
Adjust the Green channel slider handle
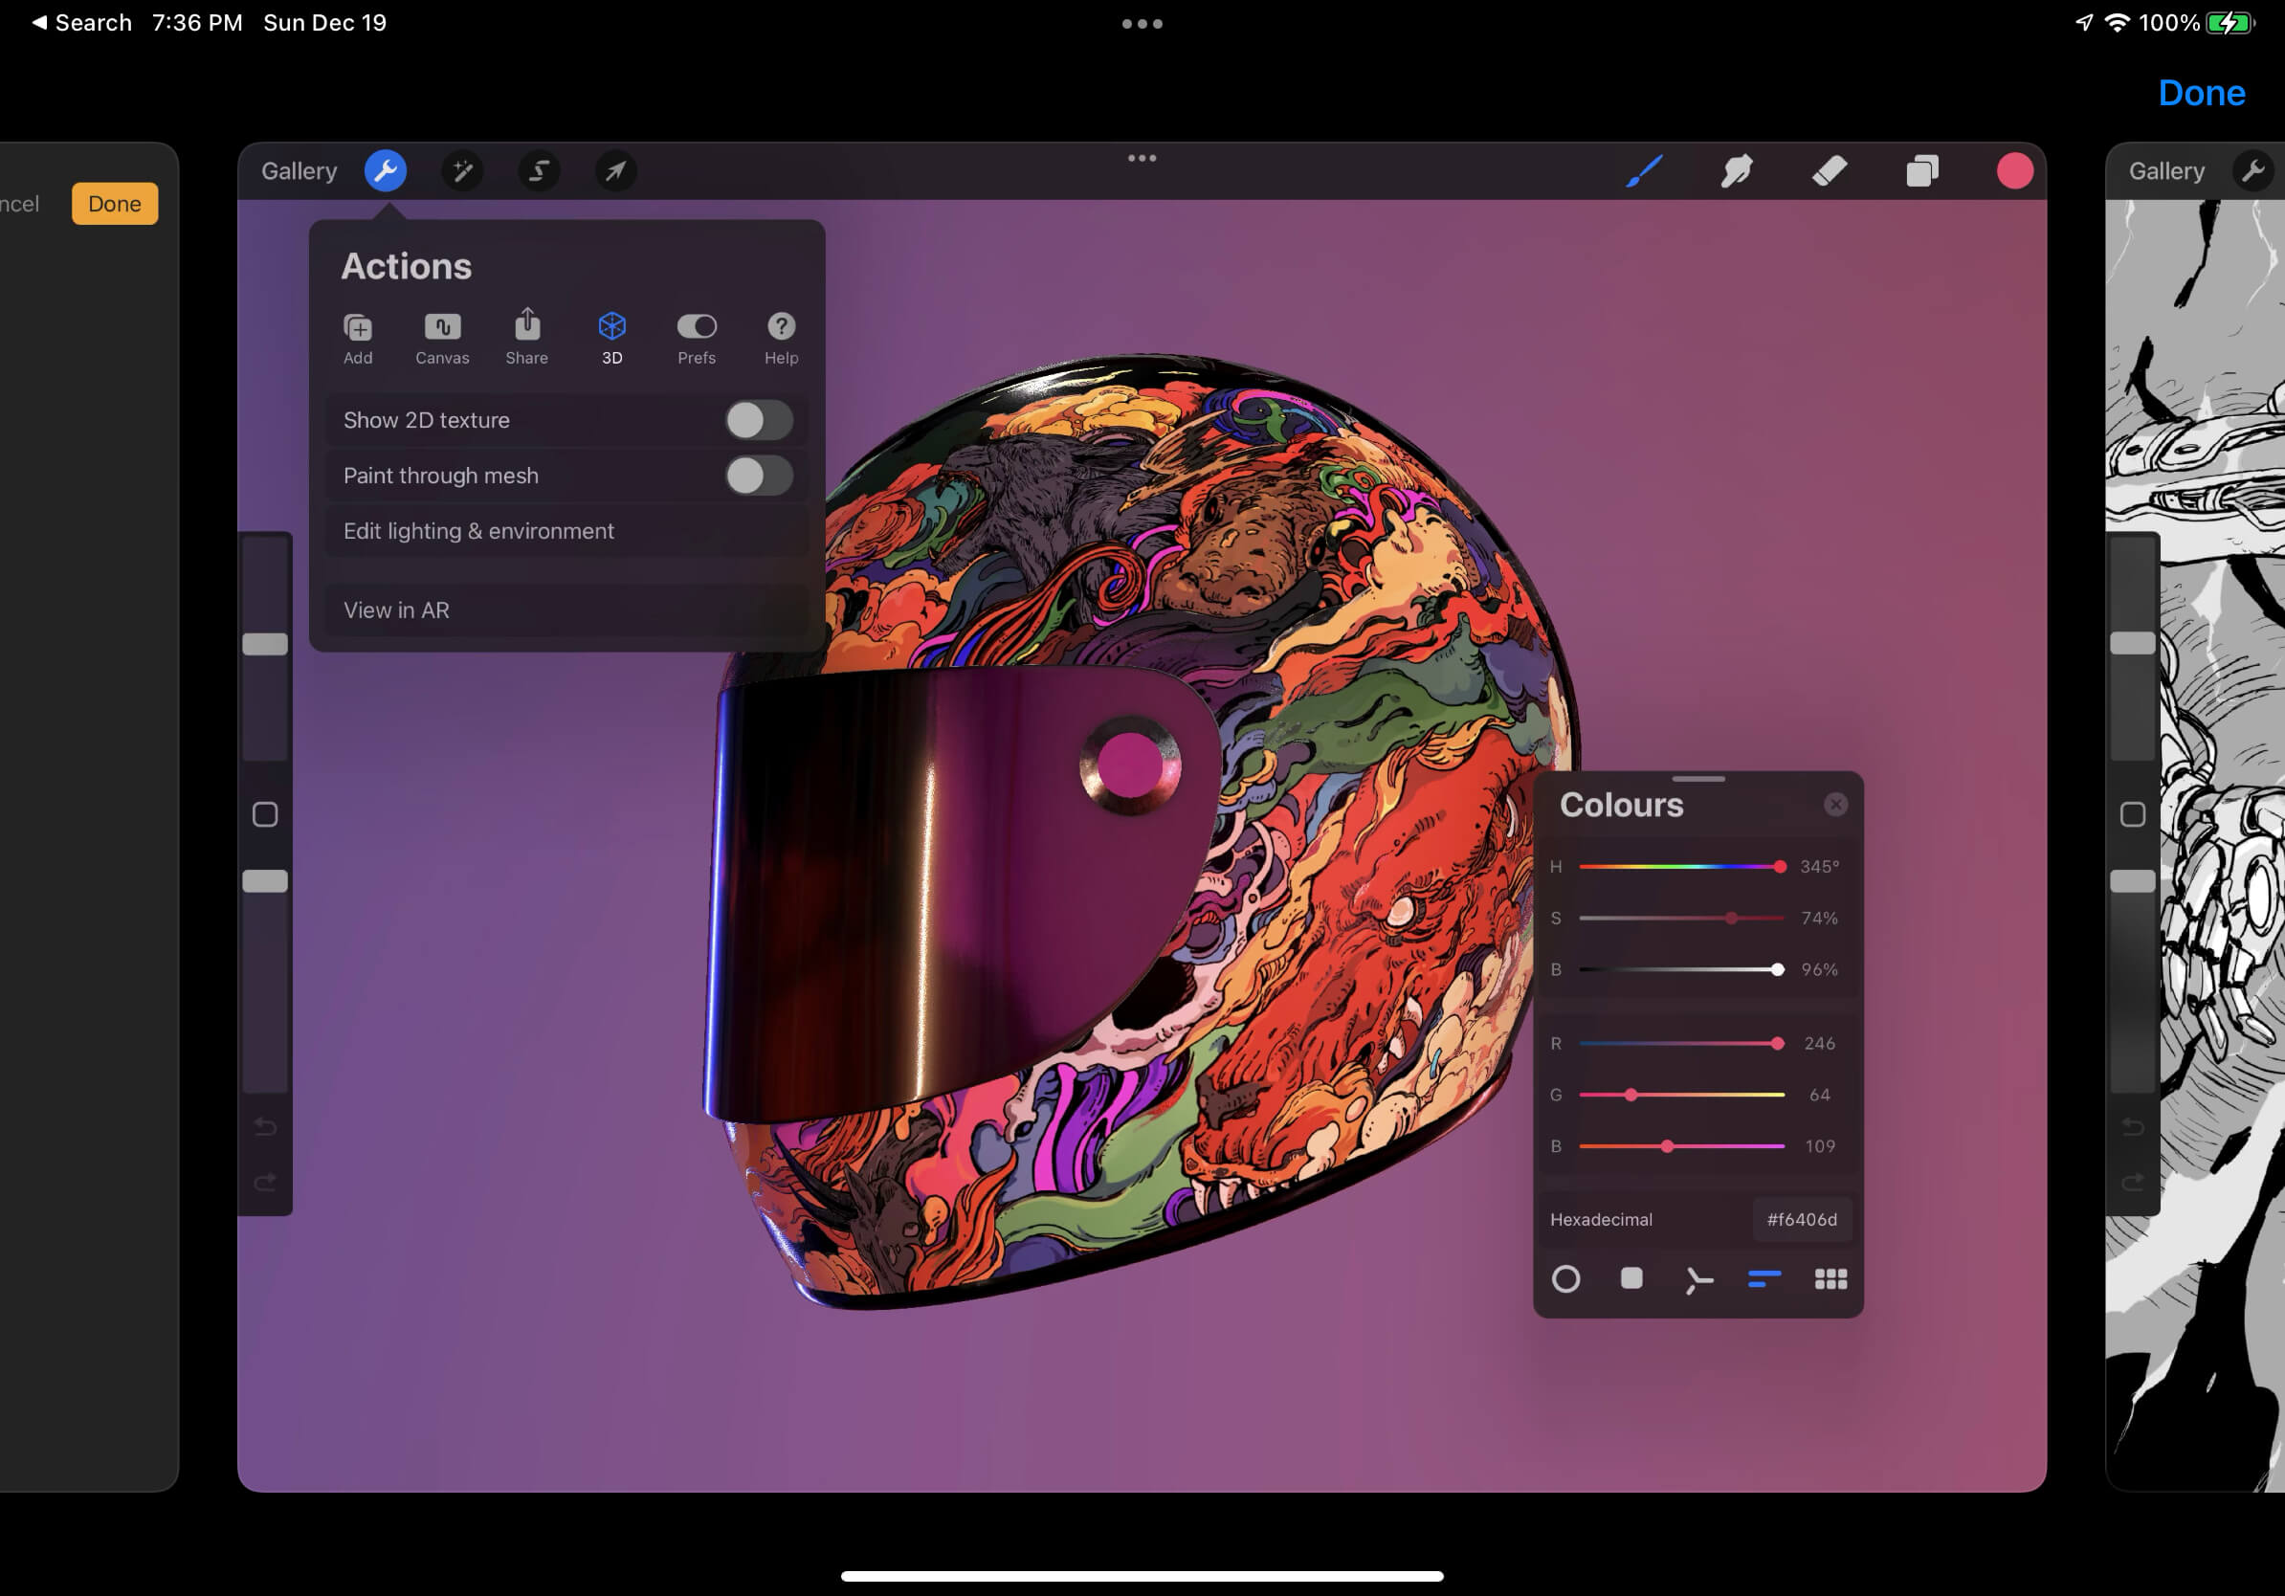1631,1095
